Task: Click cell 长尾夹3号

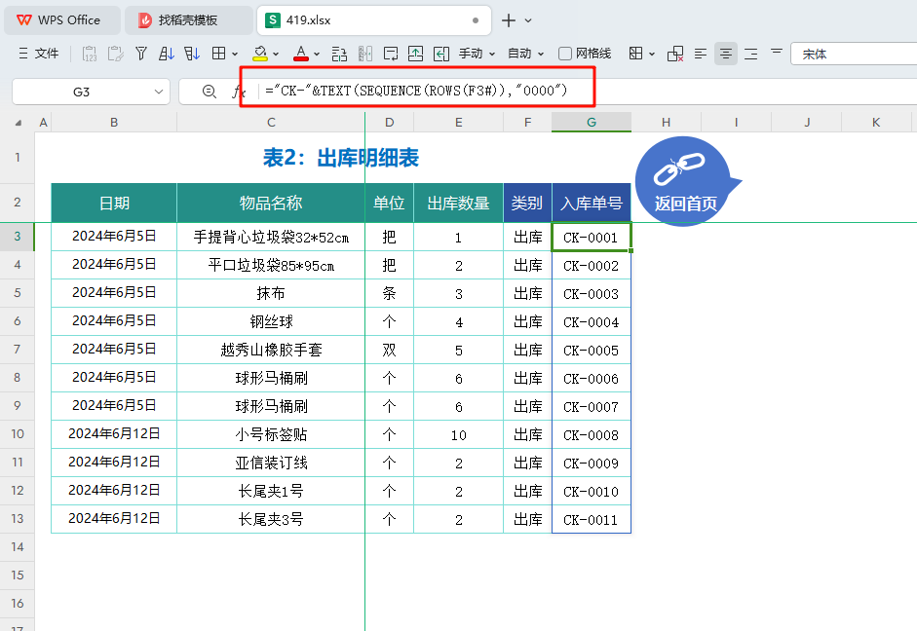Action: tap(271, 519)
